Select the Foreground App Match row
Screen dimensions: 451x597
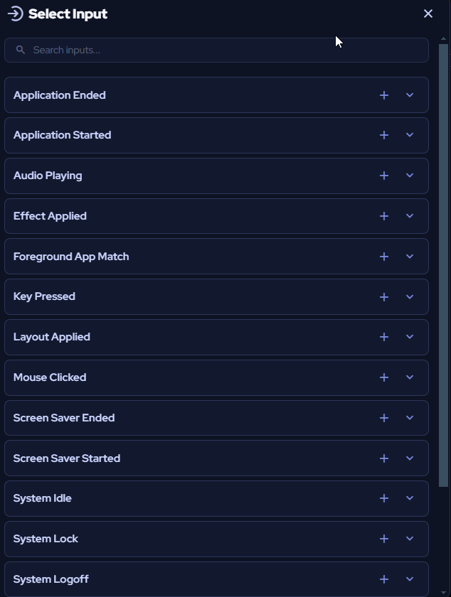[216, 257]
